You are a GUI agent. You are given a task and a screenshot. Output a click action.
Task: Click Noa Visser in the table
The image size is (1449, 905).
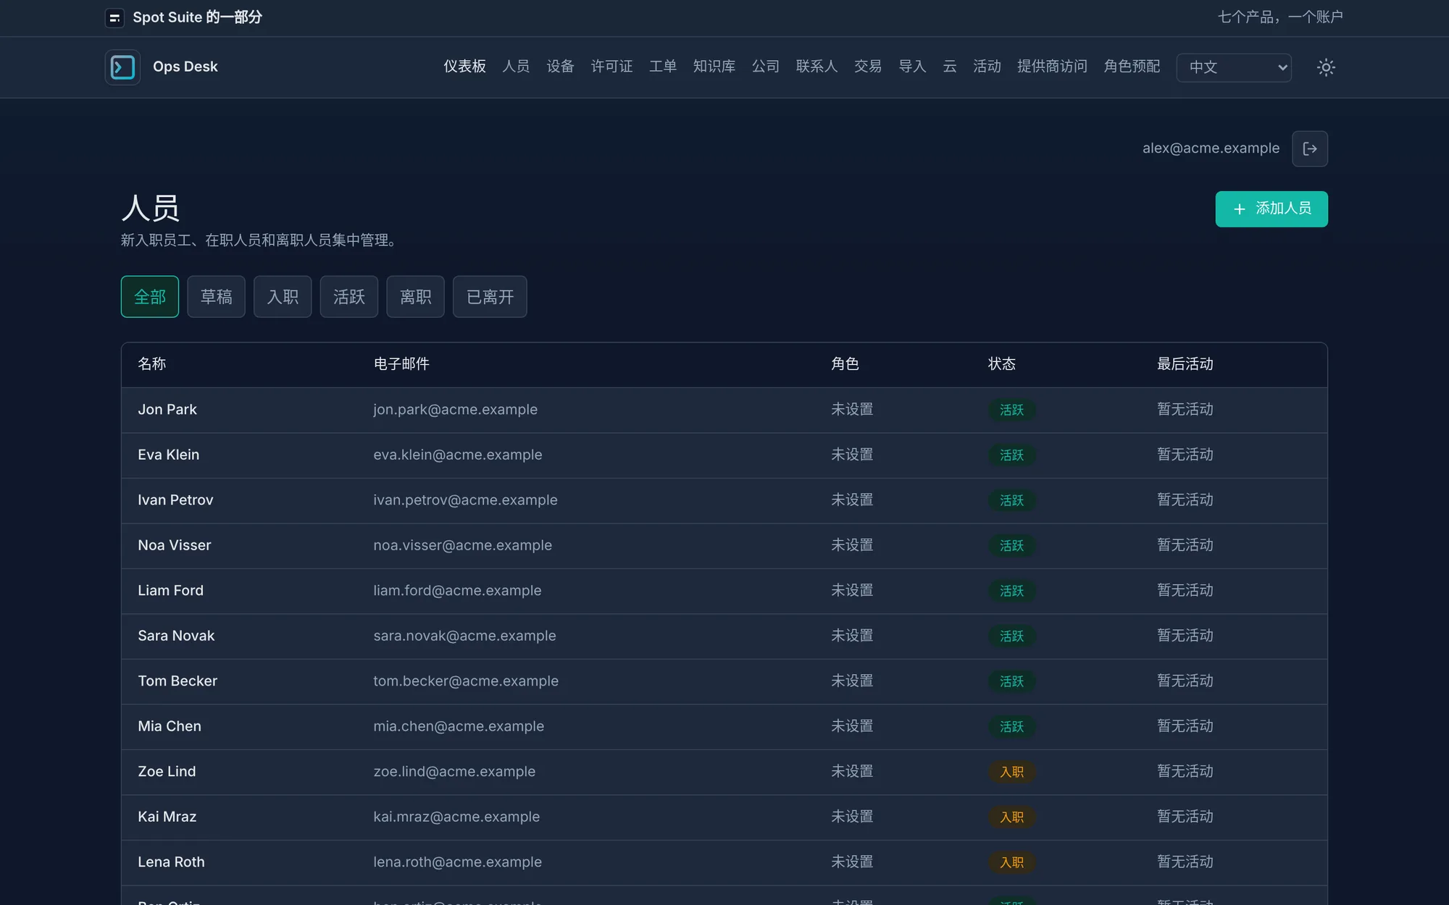[175, 545]
